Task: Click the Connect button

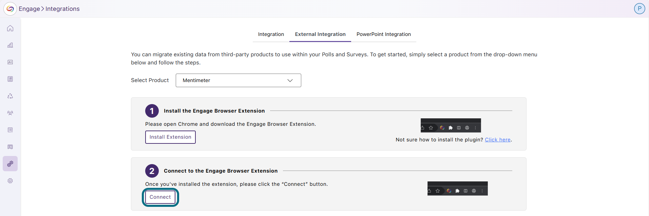Action: pyautogui.click(x=160, y=197)
